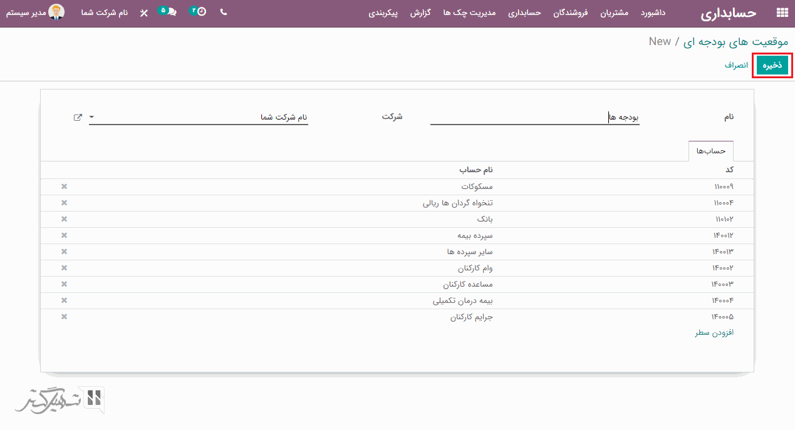Click account name مسکوکات

coord(477,187)
